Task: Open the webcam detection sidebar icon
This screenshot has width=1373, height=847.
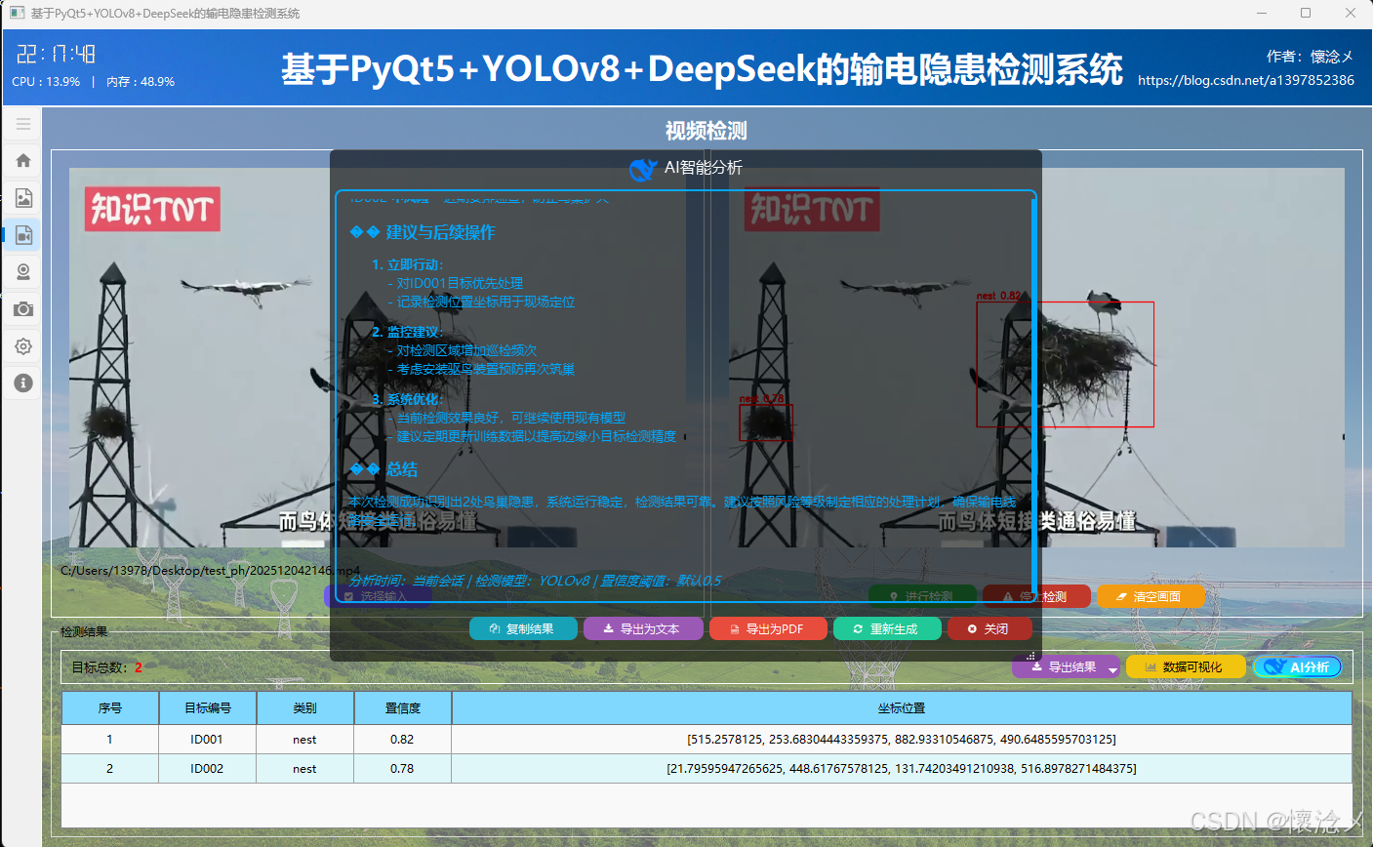Action: click(23, 272)
